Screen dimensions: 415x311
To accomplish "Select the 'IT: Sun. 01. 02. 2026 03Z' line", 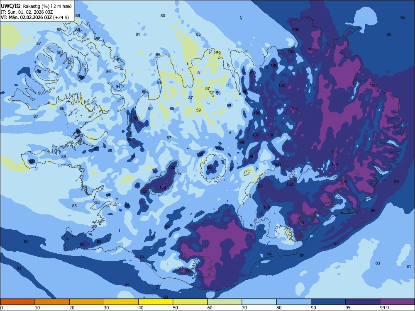I will [x=27, y=12].
